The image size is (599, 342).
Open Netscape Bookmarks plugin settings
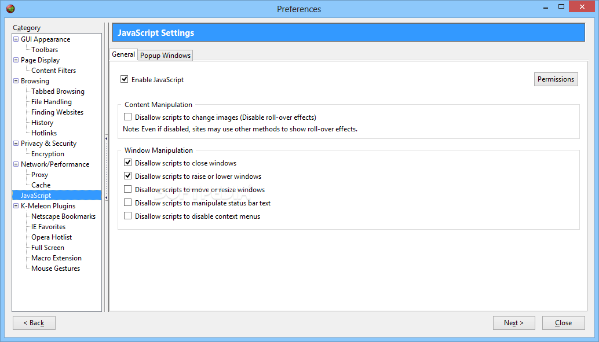63,216
